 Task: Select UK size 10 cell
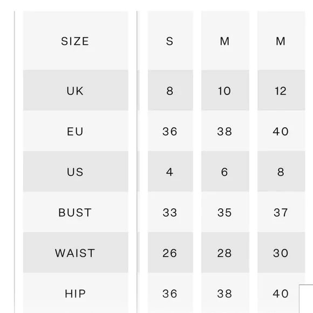[x=225, y=90]
